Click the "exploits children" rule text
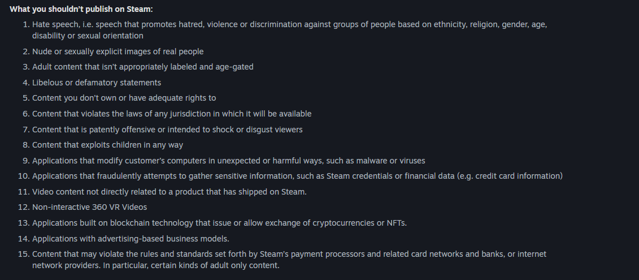Screen dimensions: 639x280 107,145
